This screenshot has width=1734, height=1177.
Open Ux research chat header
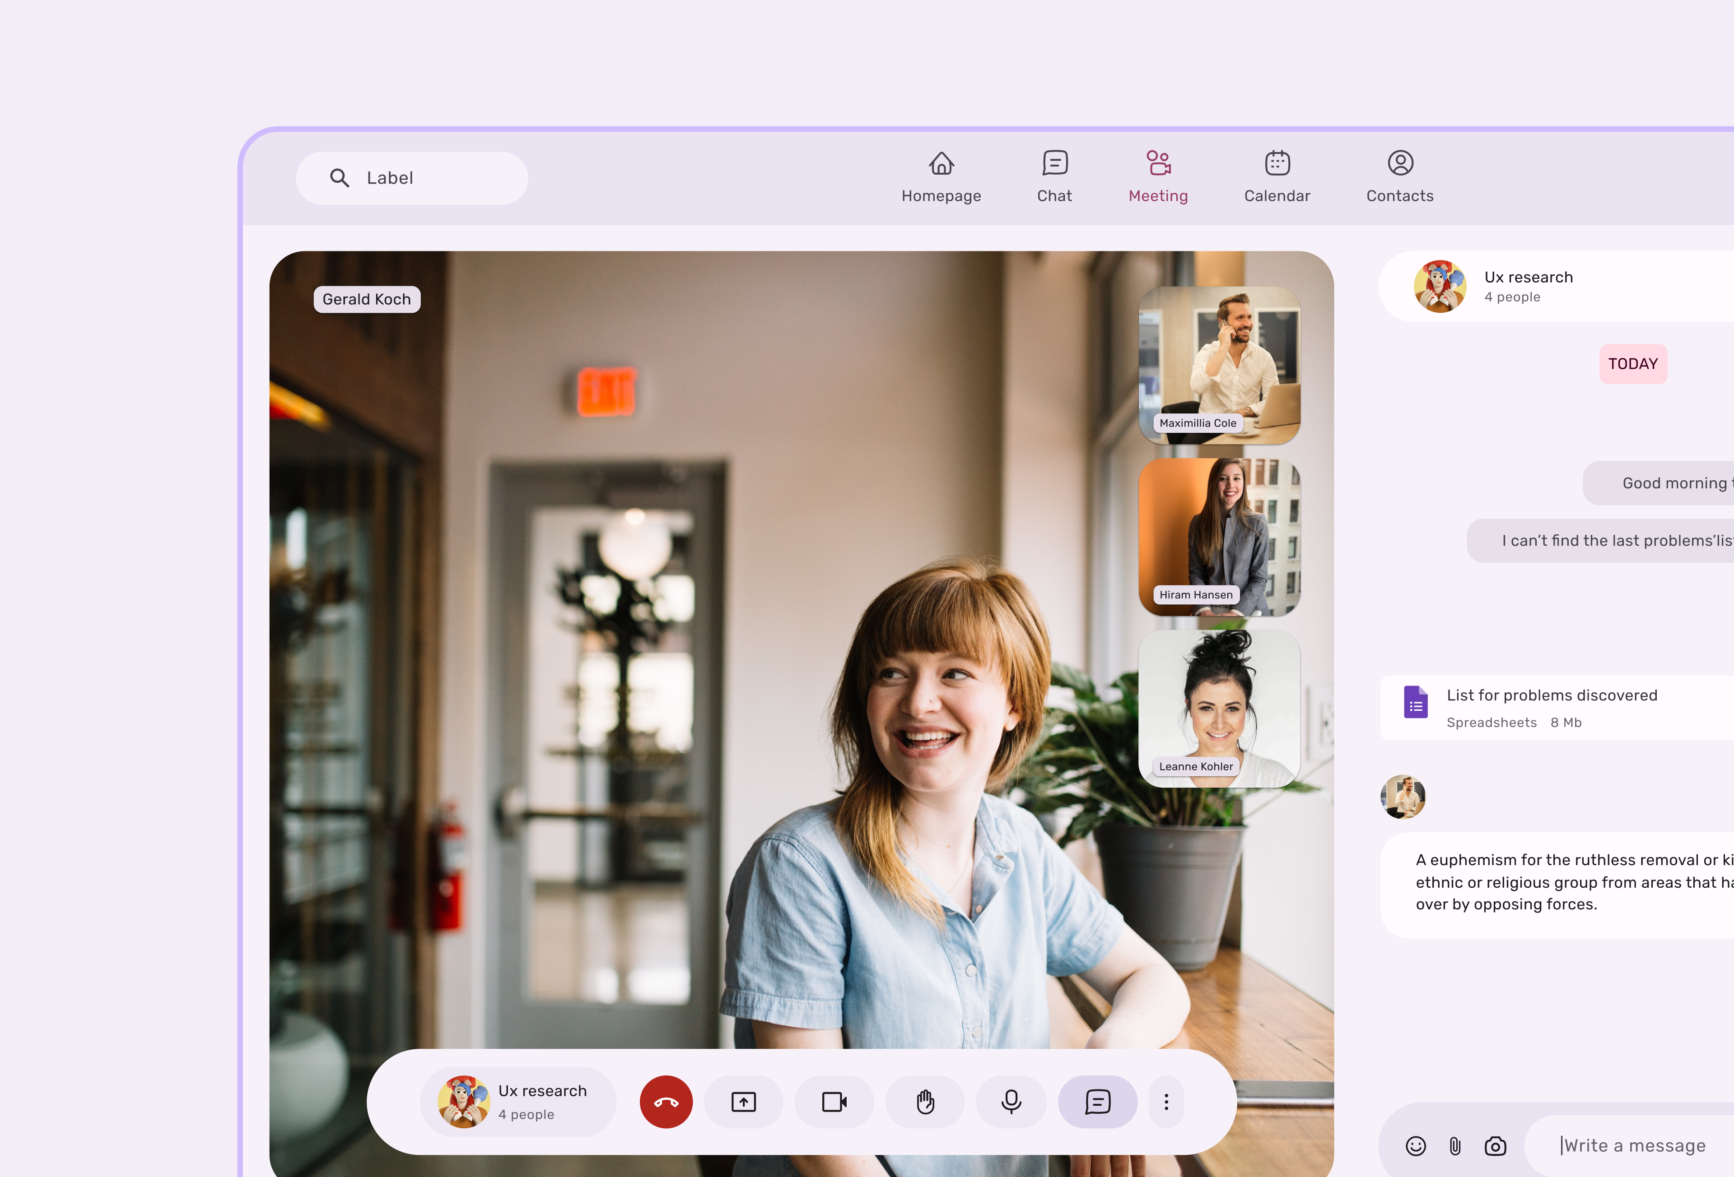pos(1557,287)
